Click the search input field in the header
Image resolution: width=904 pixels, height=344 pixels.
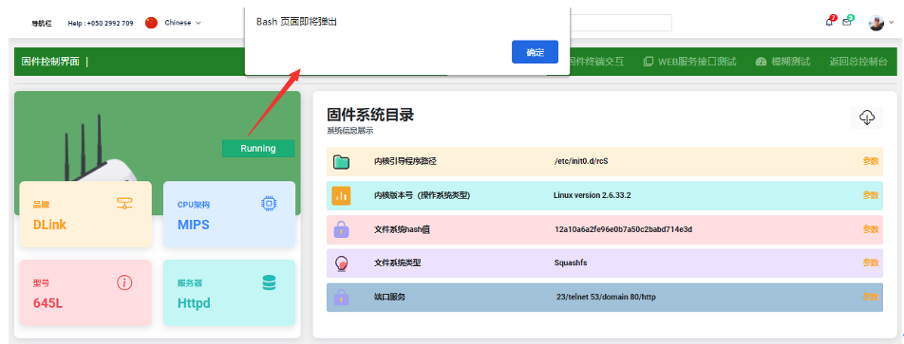click(620, 23)
